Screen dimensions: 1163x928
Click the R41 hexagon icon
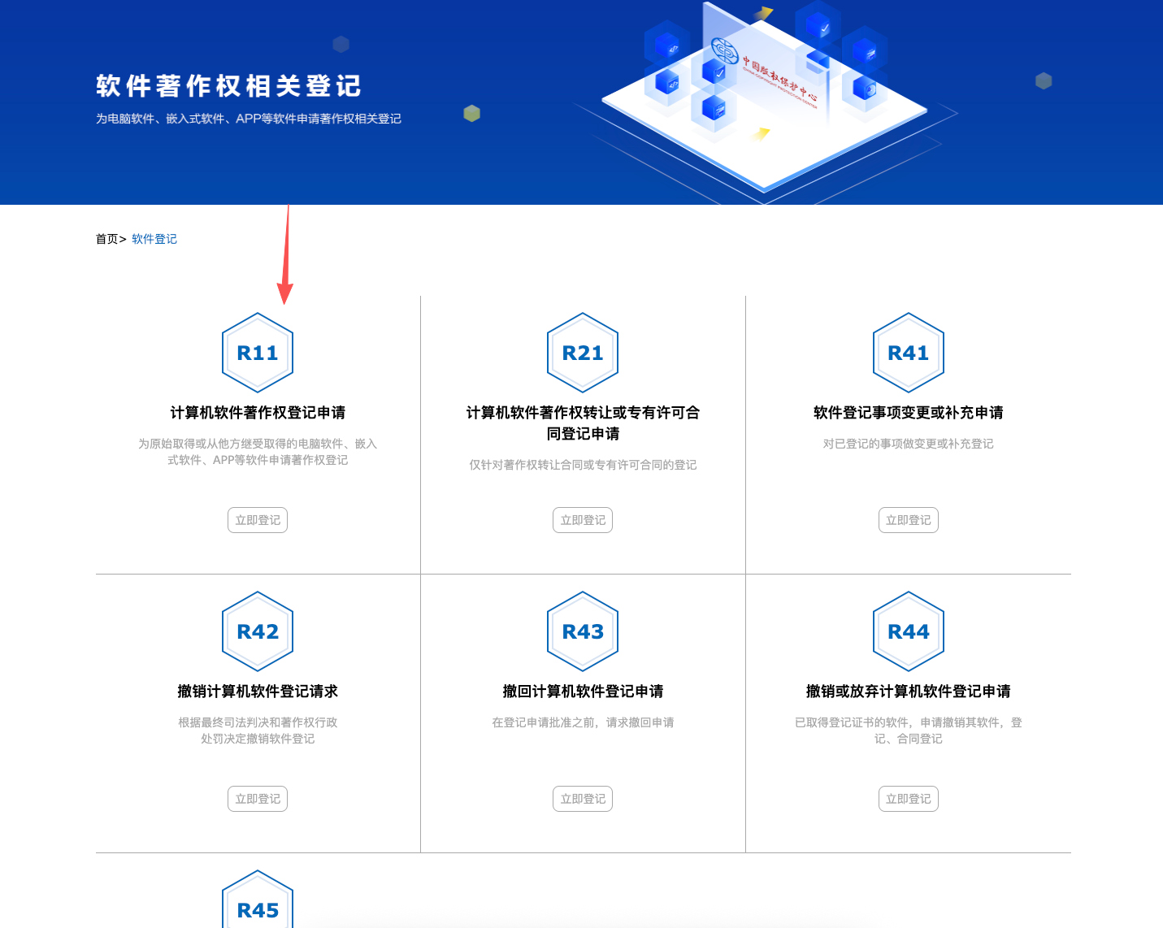pos(908,353)
